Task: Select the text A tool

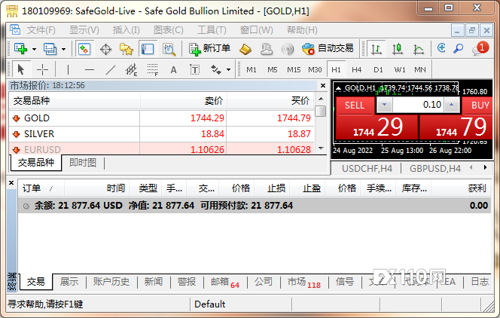Action: pyautogui.click(x=173, y=69)
